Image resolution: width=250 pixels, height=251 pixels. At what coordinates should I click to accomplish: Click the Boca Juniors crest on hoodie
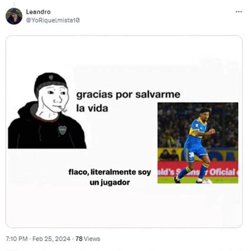(63, 130)
